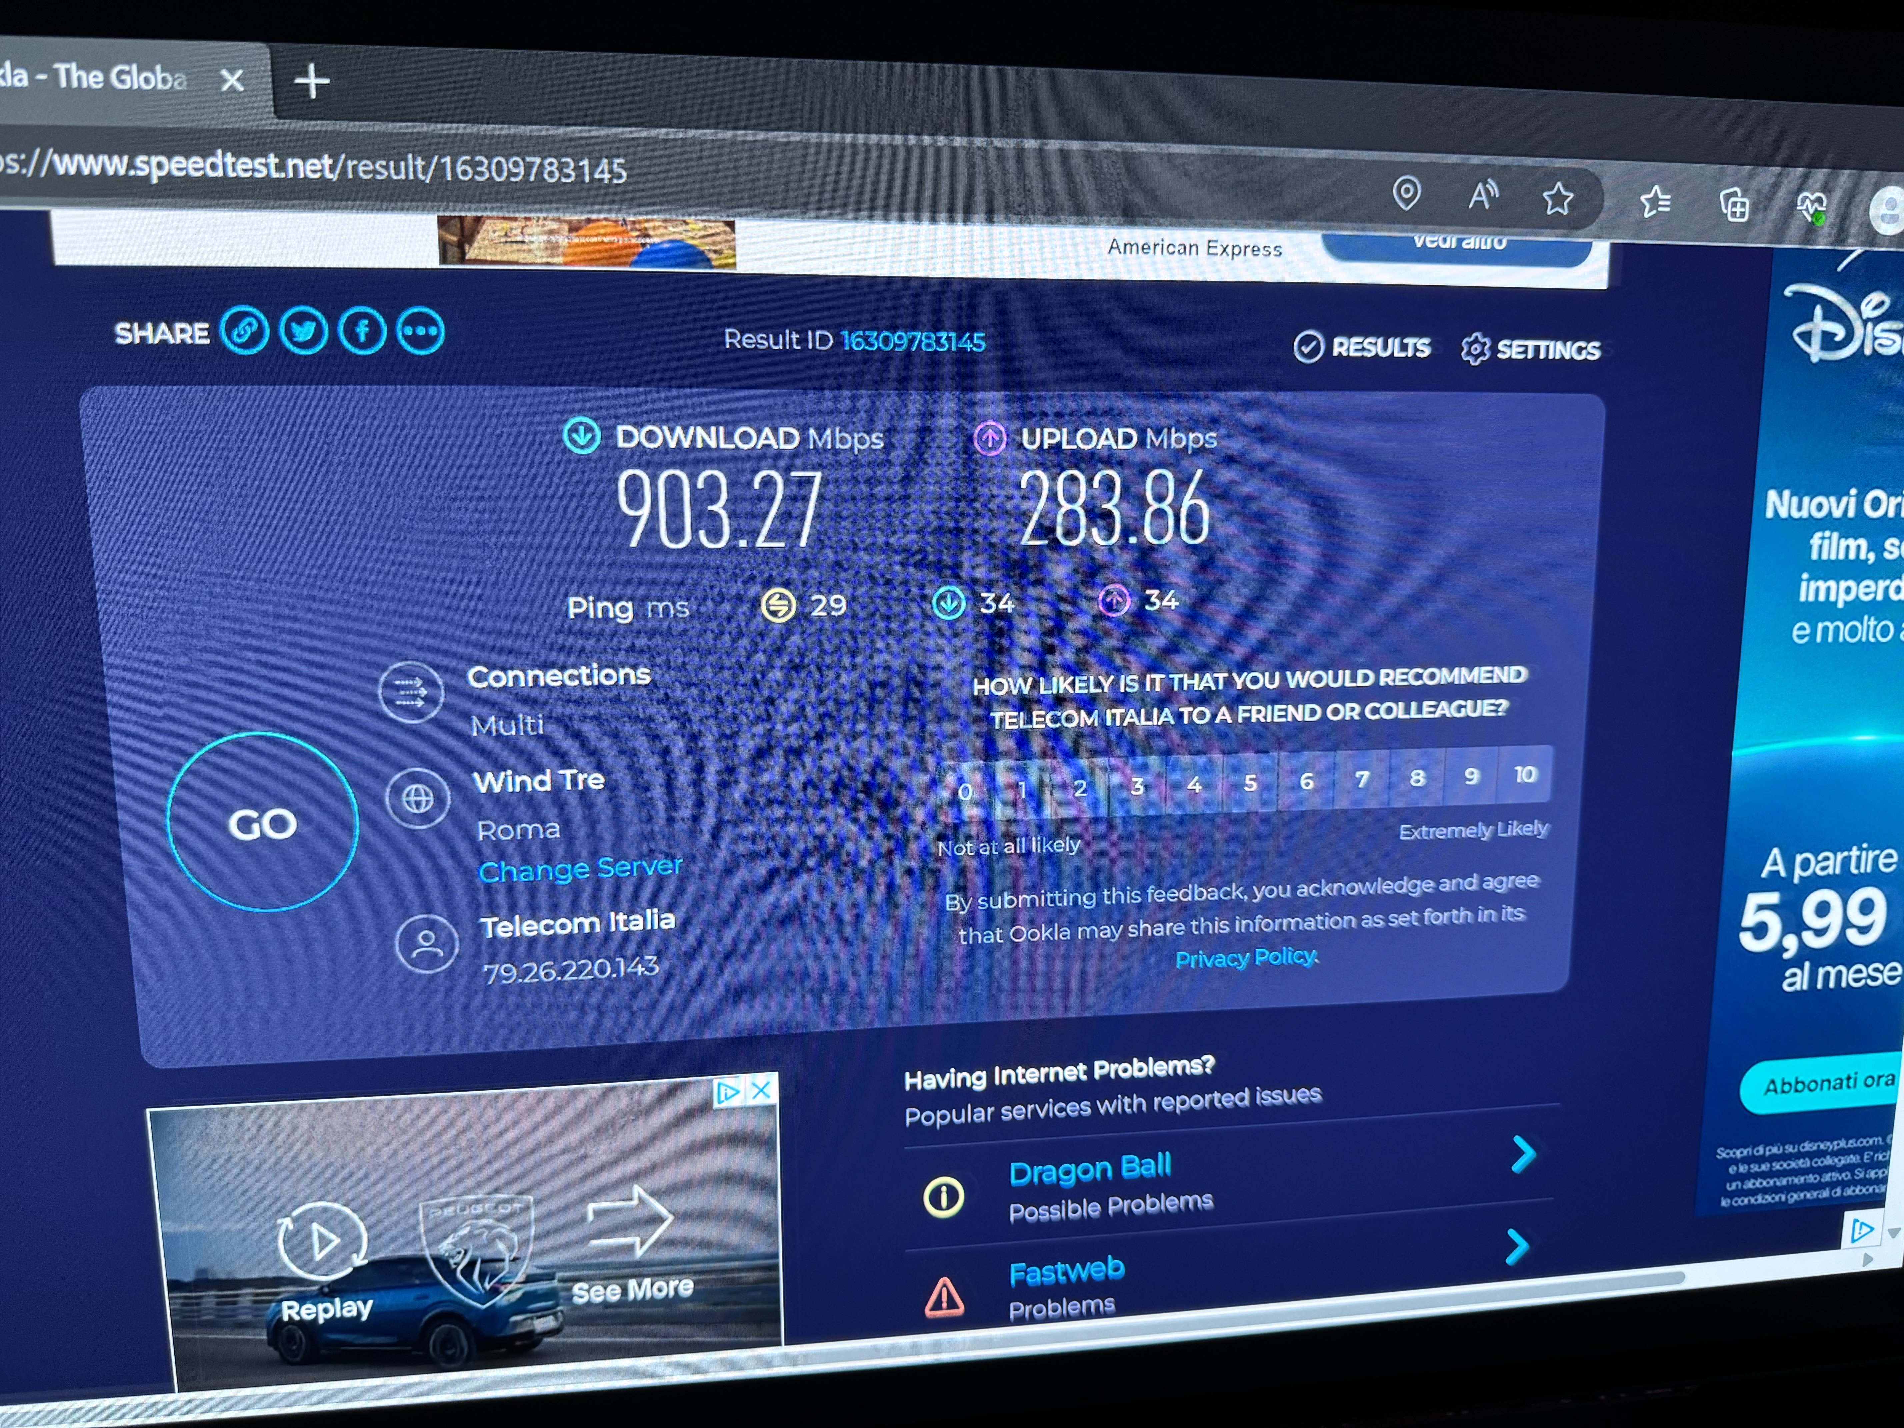
Task: Open a new browser tab
Action: pos(312,82)
